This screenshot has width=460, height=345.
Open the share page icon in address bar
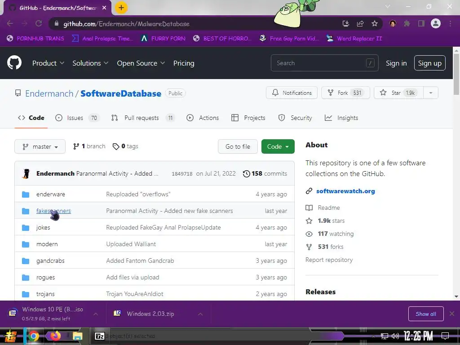pyautogui.click(x=360, y=24)
